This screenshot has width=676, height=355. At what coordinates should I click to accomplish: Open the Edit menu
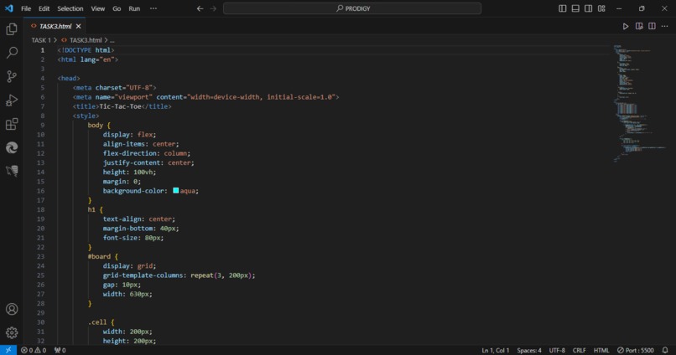coord(44,8)
